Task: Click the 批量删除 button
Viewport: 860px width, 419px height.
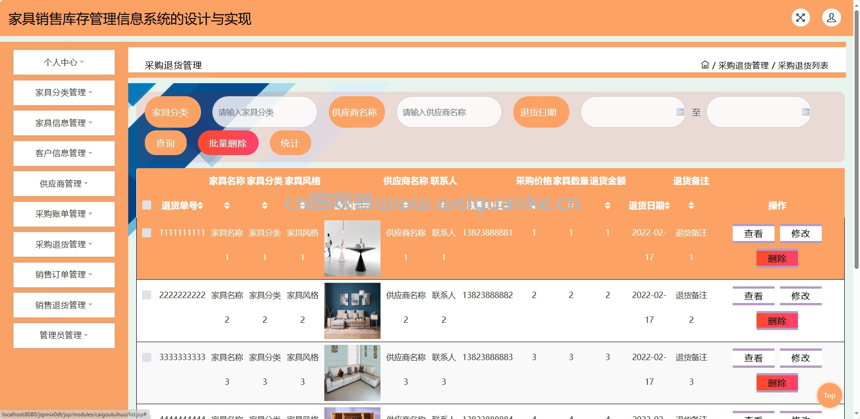Action: (228, 143)
